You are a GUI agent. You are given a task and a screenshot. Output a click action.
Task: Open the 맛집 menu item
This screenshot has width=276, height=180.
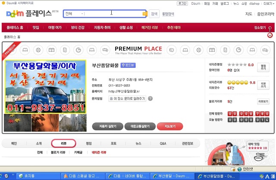click(36, 27)
